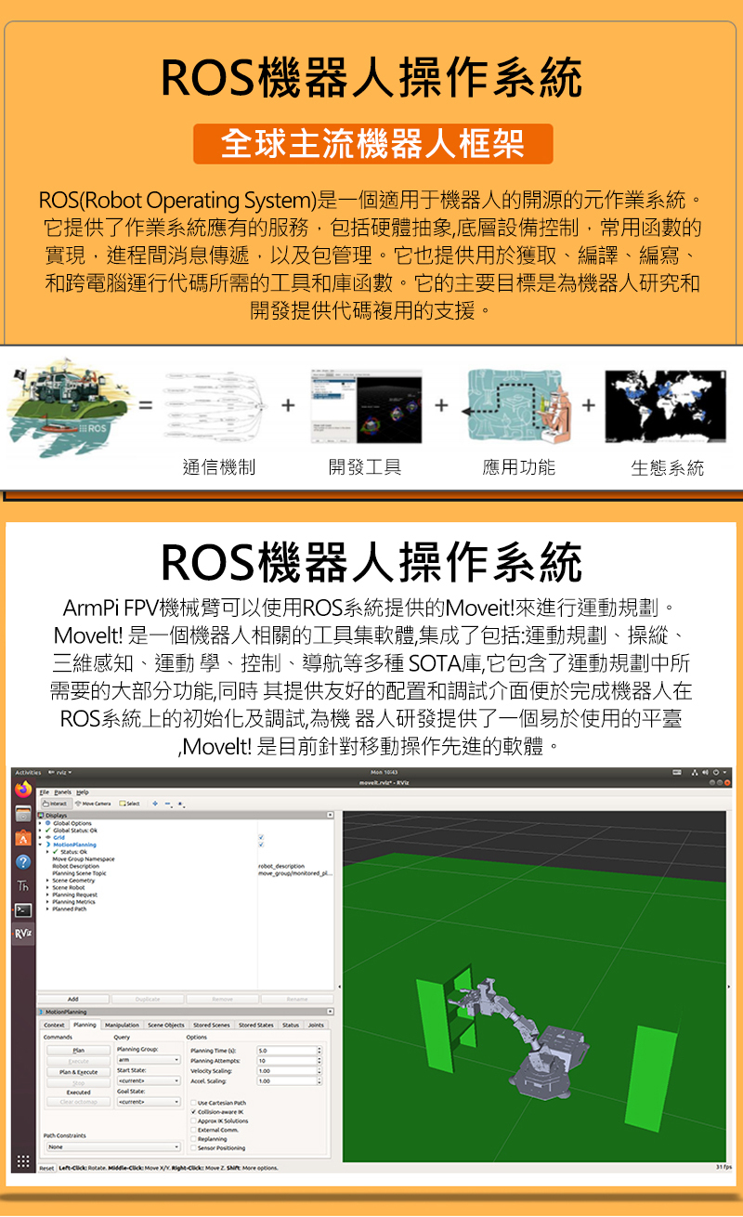The height and width of the screenshot is (1217, 743).
Task: Toggle the Grid display checkbox
Action: point(261,837)
